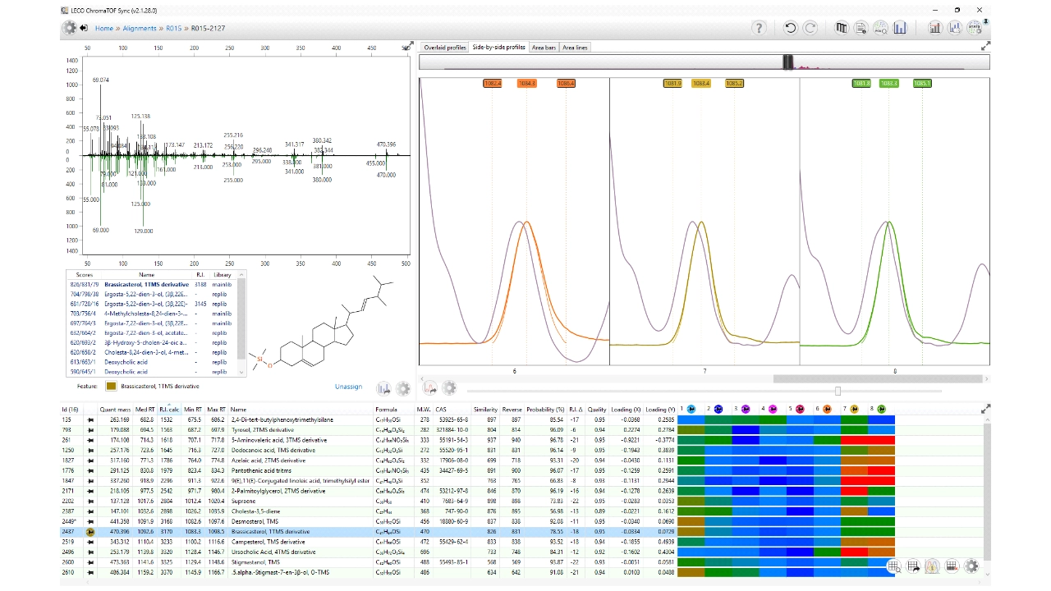This screenshot has height=591, width=1051.
Task: Switch to the Area bars tab
Action: 544,48
